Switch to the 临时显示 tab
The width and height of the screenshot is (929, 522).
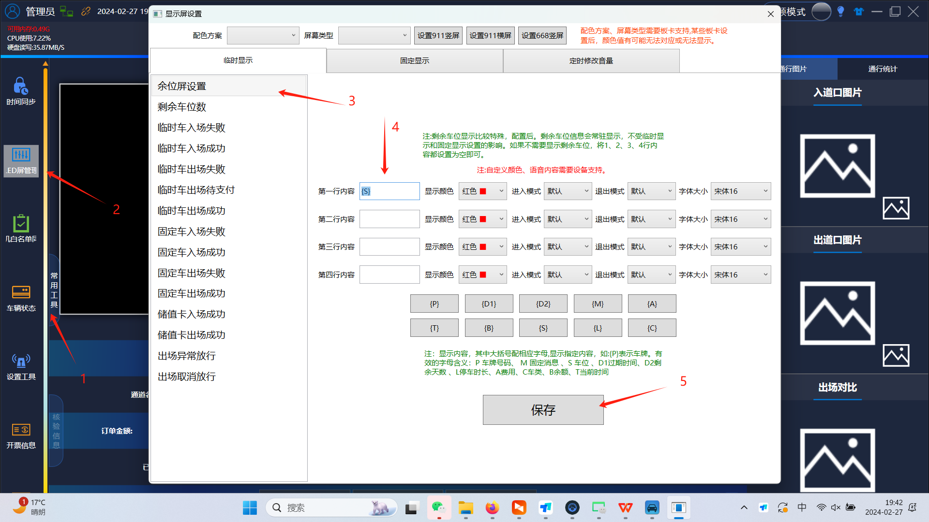[x=238, y=60]
